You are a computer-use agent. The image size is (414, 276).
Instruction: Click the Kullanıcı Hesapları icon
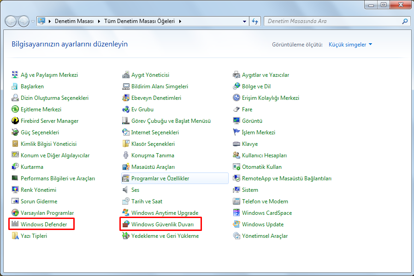coord(237,155)
